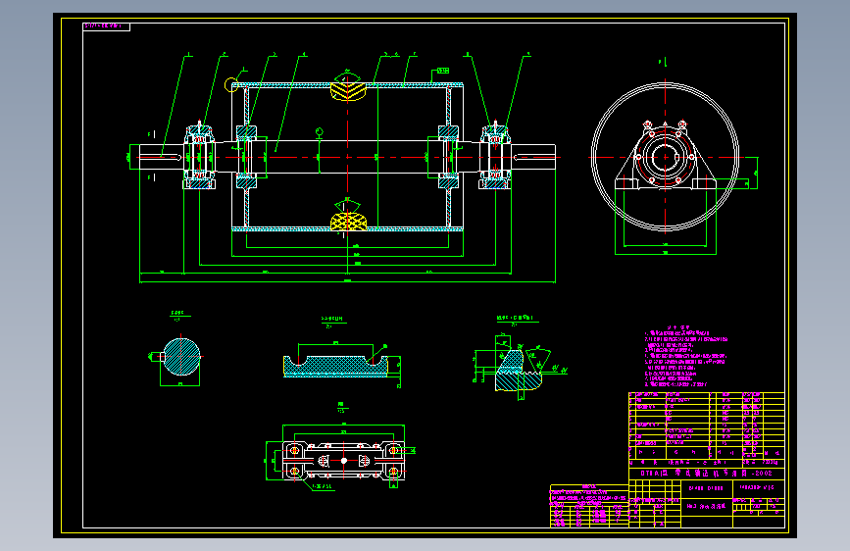Select the small label box at top-left corner
This screenshot has height=551, width=850.
(x=106, y=26)
